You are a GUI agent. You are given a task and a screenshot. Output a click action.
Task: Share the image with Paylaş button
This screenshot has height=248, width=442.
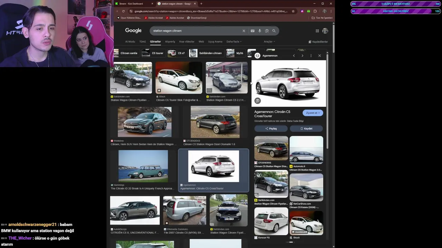point(271,128)
